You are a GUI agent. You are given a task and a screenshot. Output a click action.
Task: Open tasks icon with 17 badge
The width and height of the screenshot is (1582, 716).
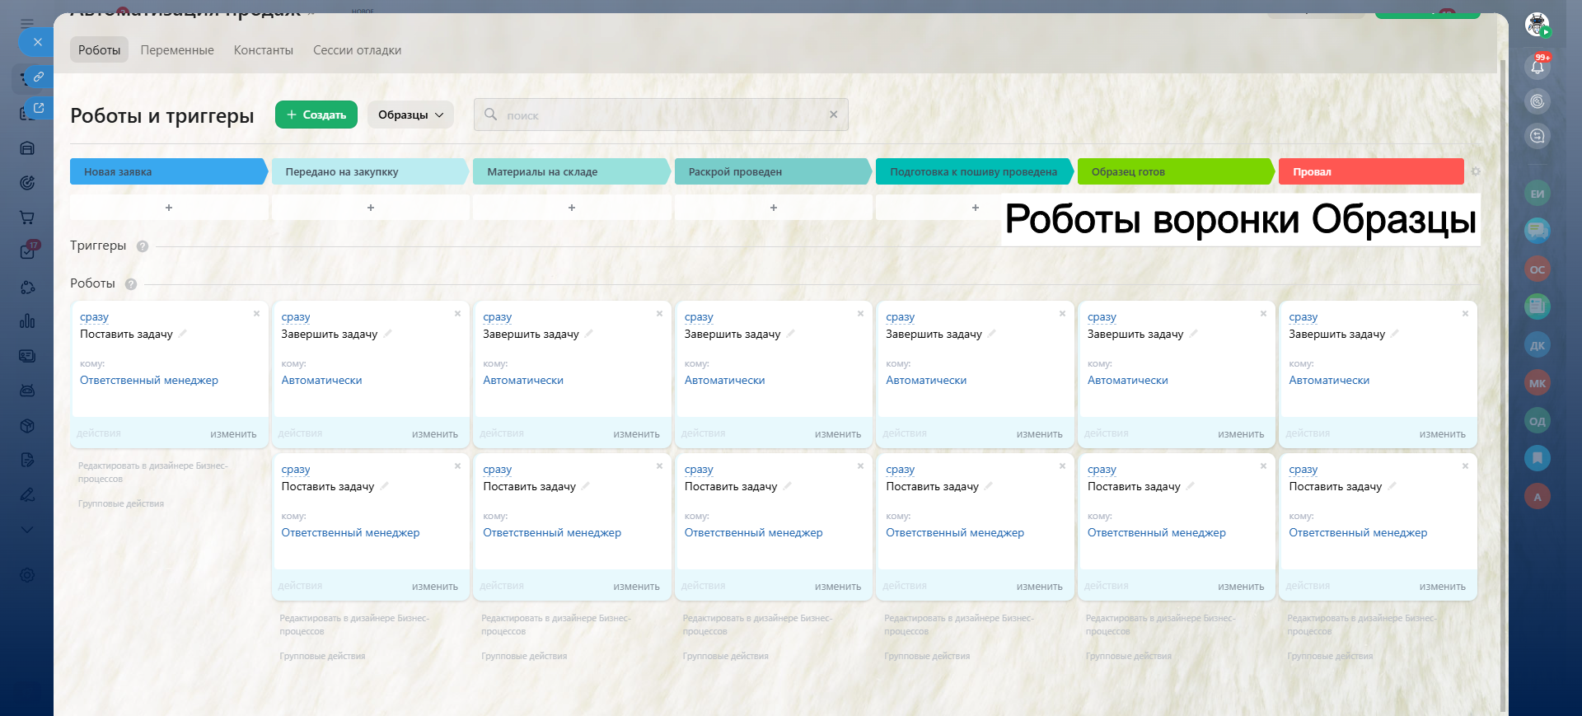(x=28, y=250)
